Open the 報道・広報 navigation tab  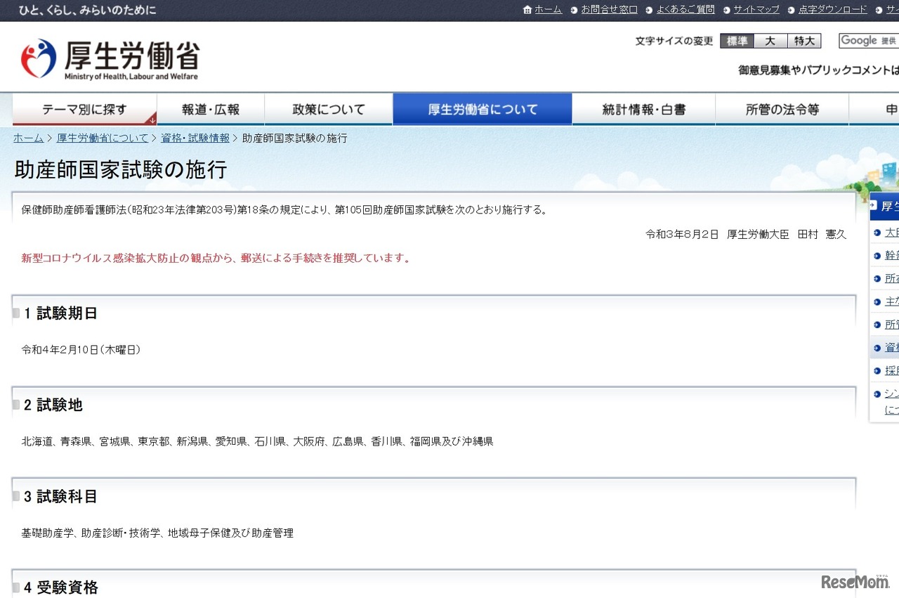coord(211,109)
